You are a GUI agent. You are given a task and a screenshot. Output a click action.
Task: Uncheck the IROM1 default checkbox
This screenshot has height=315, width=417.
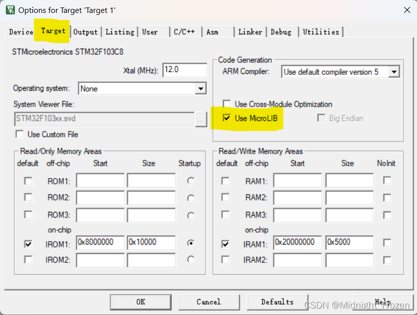[28, 244]
